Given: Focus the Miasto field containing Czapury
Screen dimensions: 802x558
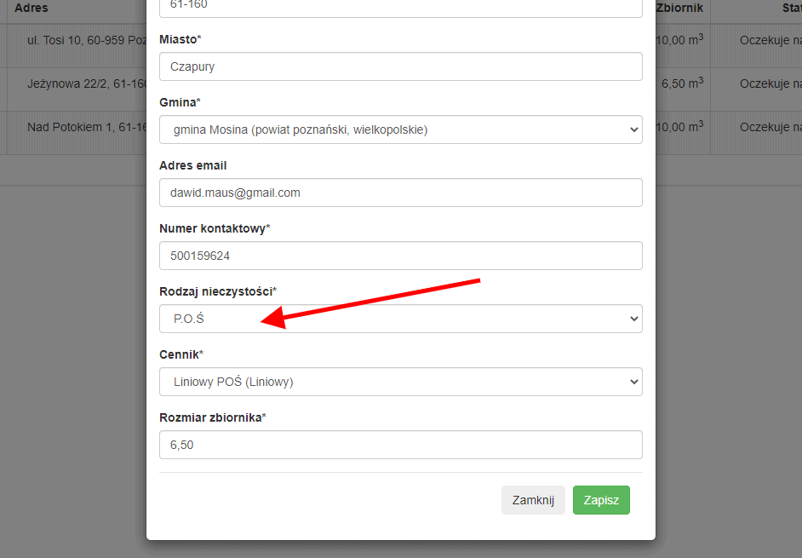Looking at the screenshot, I should pyautogui.click(x=400, y=66).
